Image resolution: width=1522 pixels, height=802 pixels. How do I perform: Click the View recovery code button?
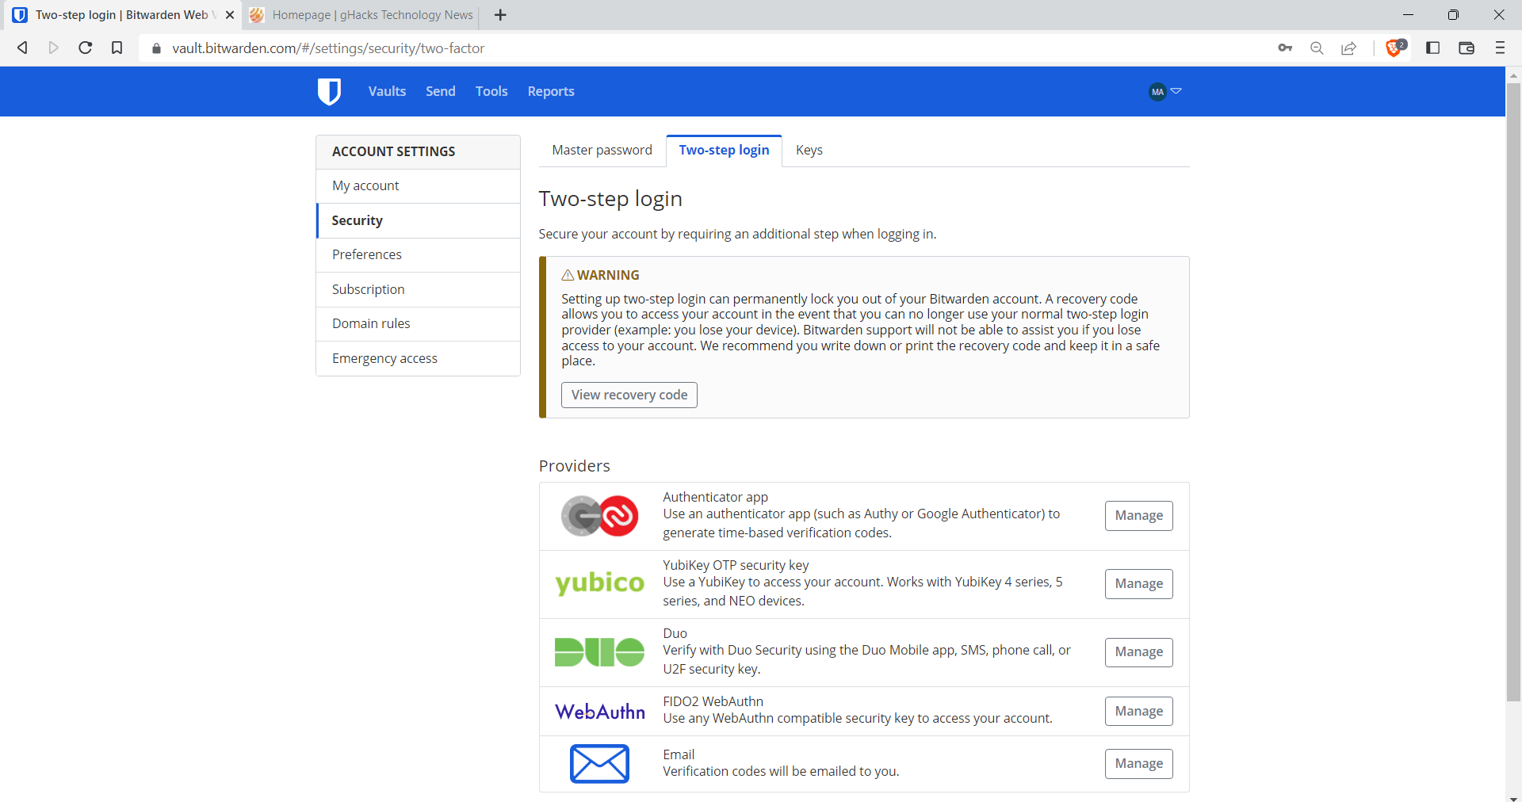pyautogui.click(x=629, y=395)
